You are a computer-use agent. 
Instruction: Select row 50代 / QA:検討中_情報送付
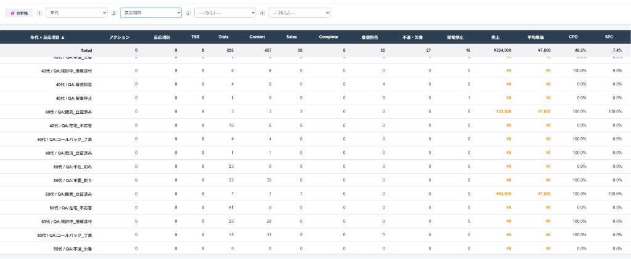(x=315, y=221)
